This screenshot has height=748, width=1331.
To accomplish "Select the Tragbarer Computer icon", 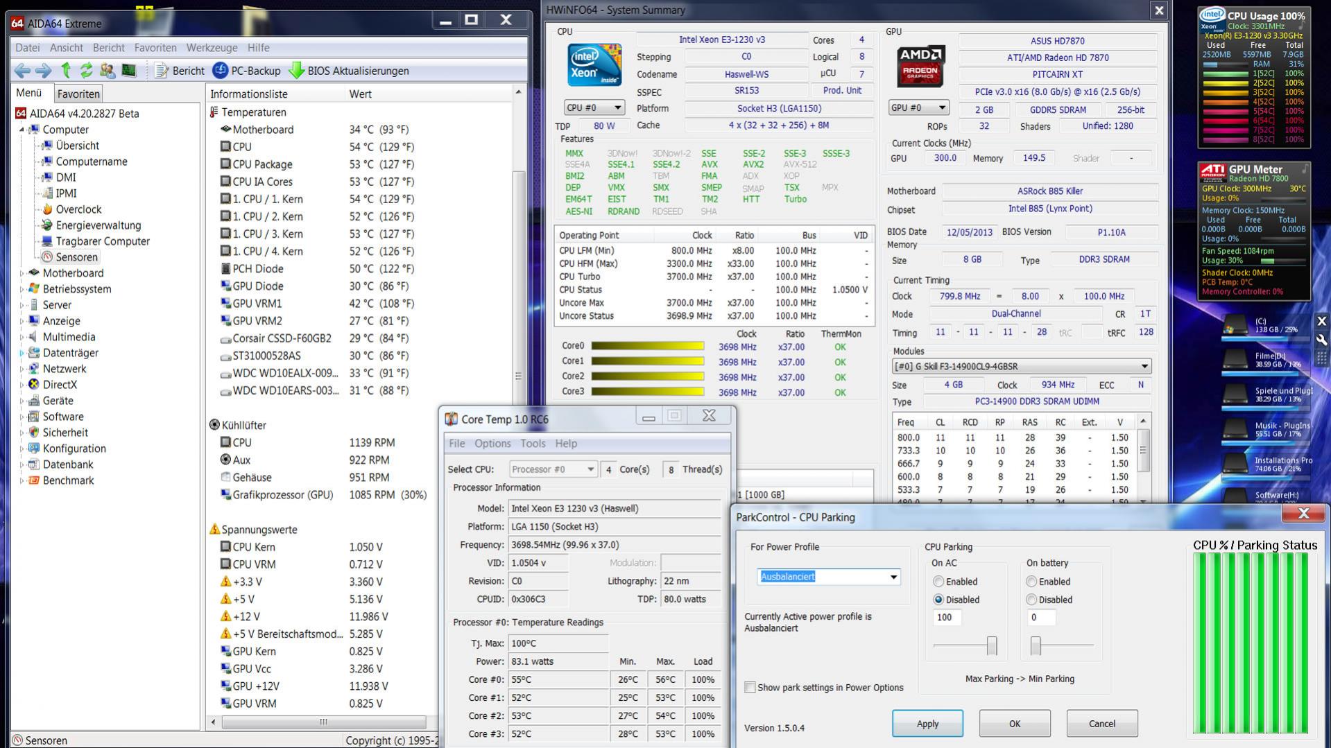I will (47, 241).
